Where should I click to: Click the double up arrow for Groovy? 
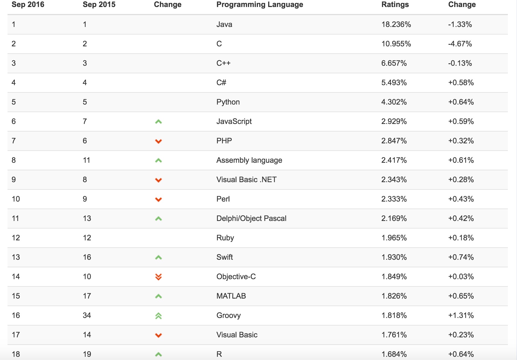point(158,316)
